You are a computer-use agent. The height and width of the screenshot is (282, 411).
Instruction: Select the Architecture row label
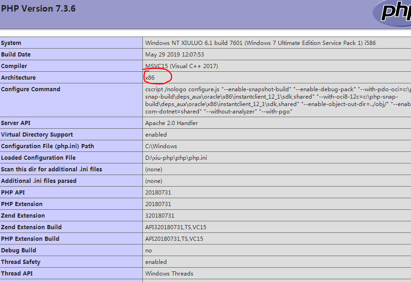18,77
